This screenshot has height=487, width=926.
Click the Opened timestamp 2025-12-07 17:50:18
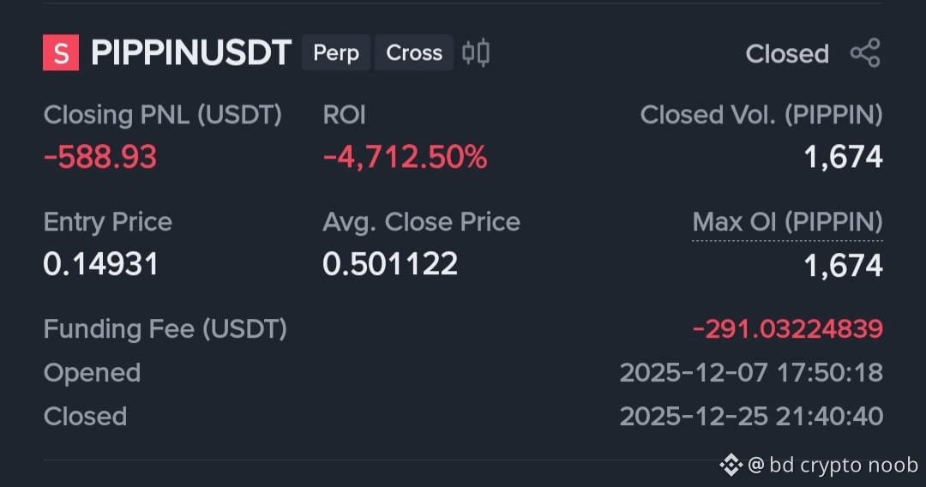(751, 372)
